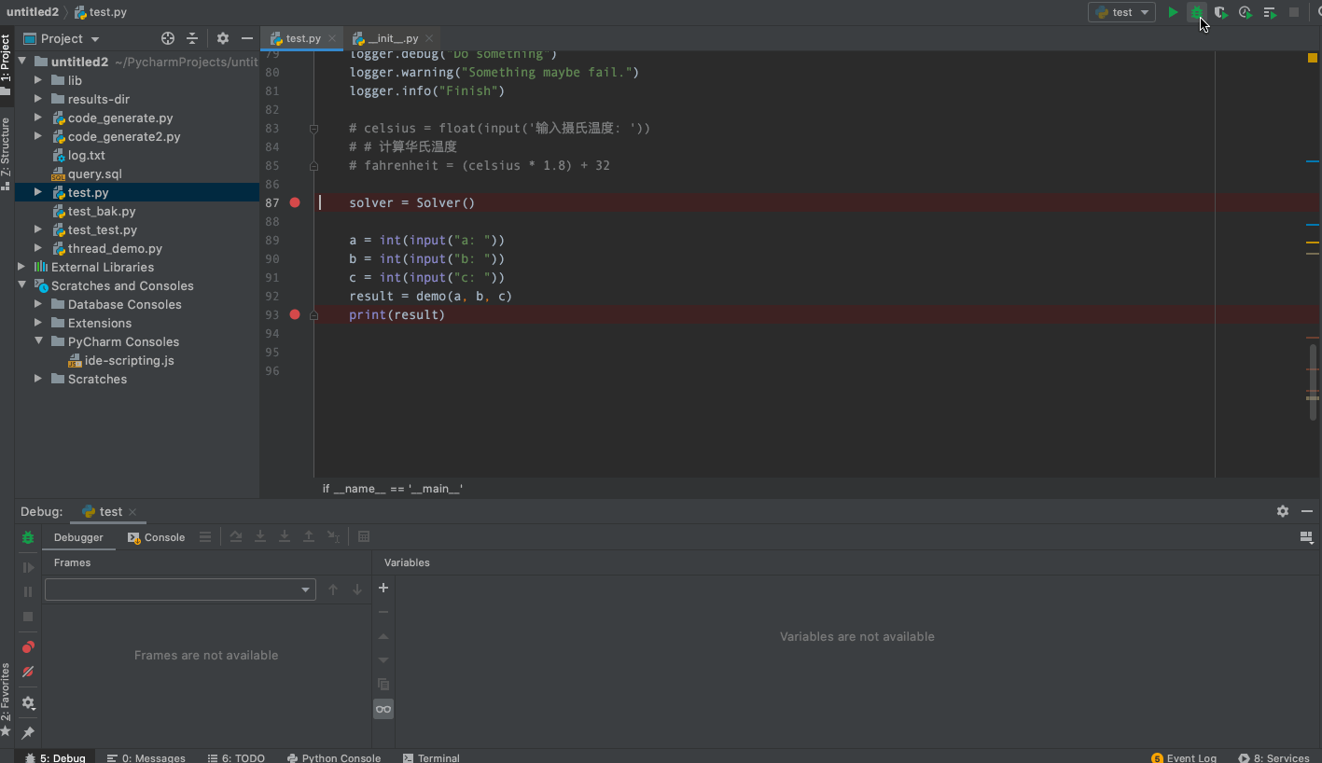
Task: Click the Concurrency Diagram run icon
Action: click(1270, 12)
